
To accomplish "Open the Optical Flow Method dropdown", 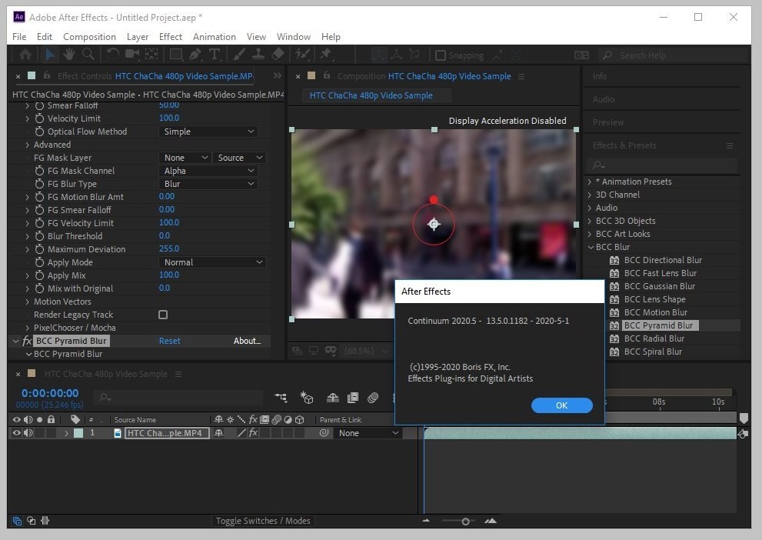I will 208,132.
